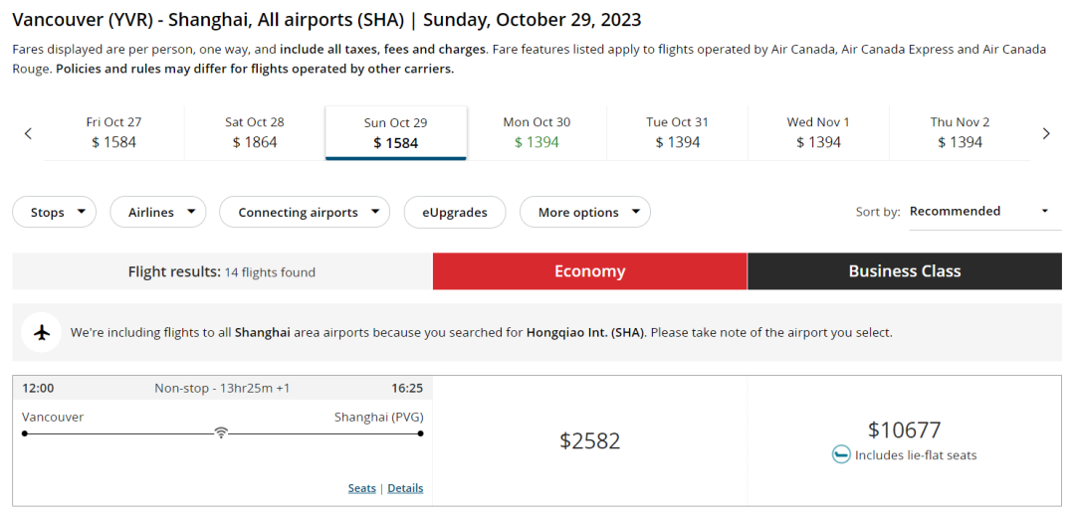Open the Seats link
Screen dimensions: 1075x513
[x=361, y=488]
